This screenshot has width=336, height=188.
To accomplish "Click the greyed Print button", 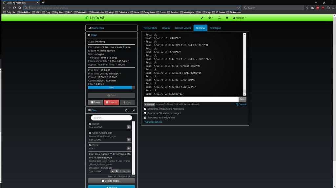I will [112, 95].
